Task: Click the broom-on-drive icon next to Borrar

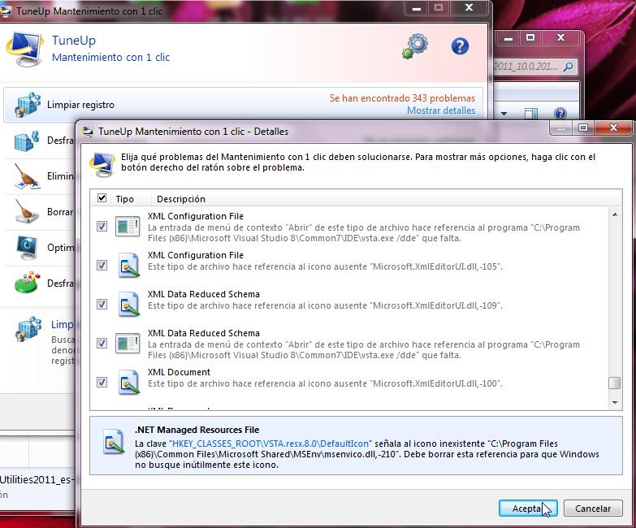Action: pyautogui.click(x=27, y=211)
